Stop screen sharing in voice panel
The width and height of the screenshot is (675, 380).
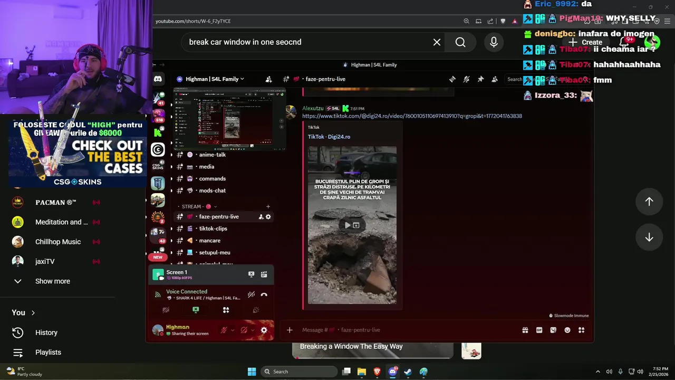196,310
